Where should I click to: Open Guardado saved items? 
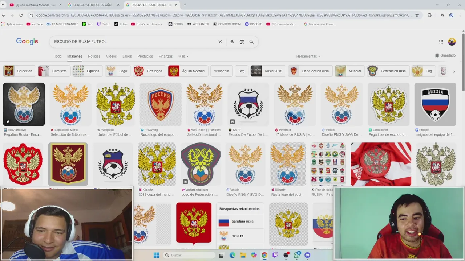pos(445,55)
